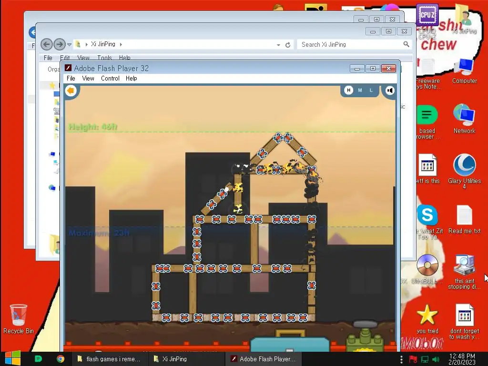Image resolution: width=488 pixels, height=366 pixels.
Task: Click the network tray icon
Action: tap(425, 359)
